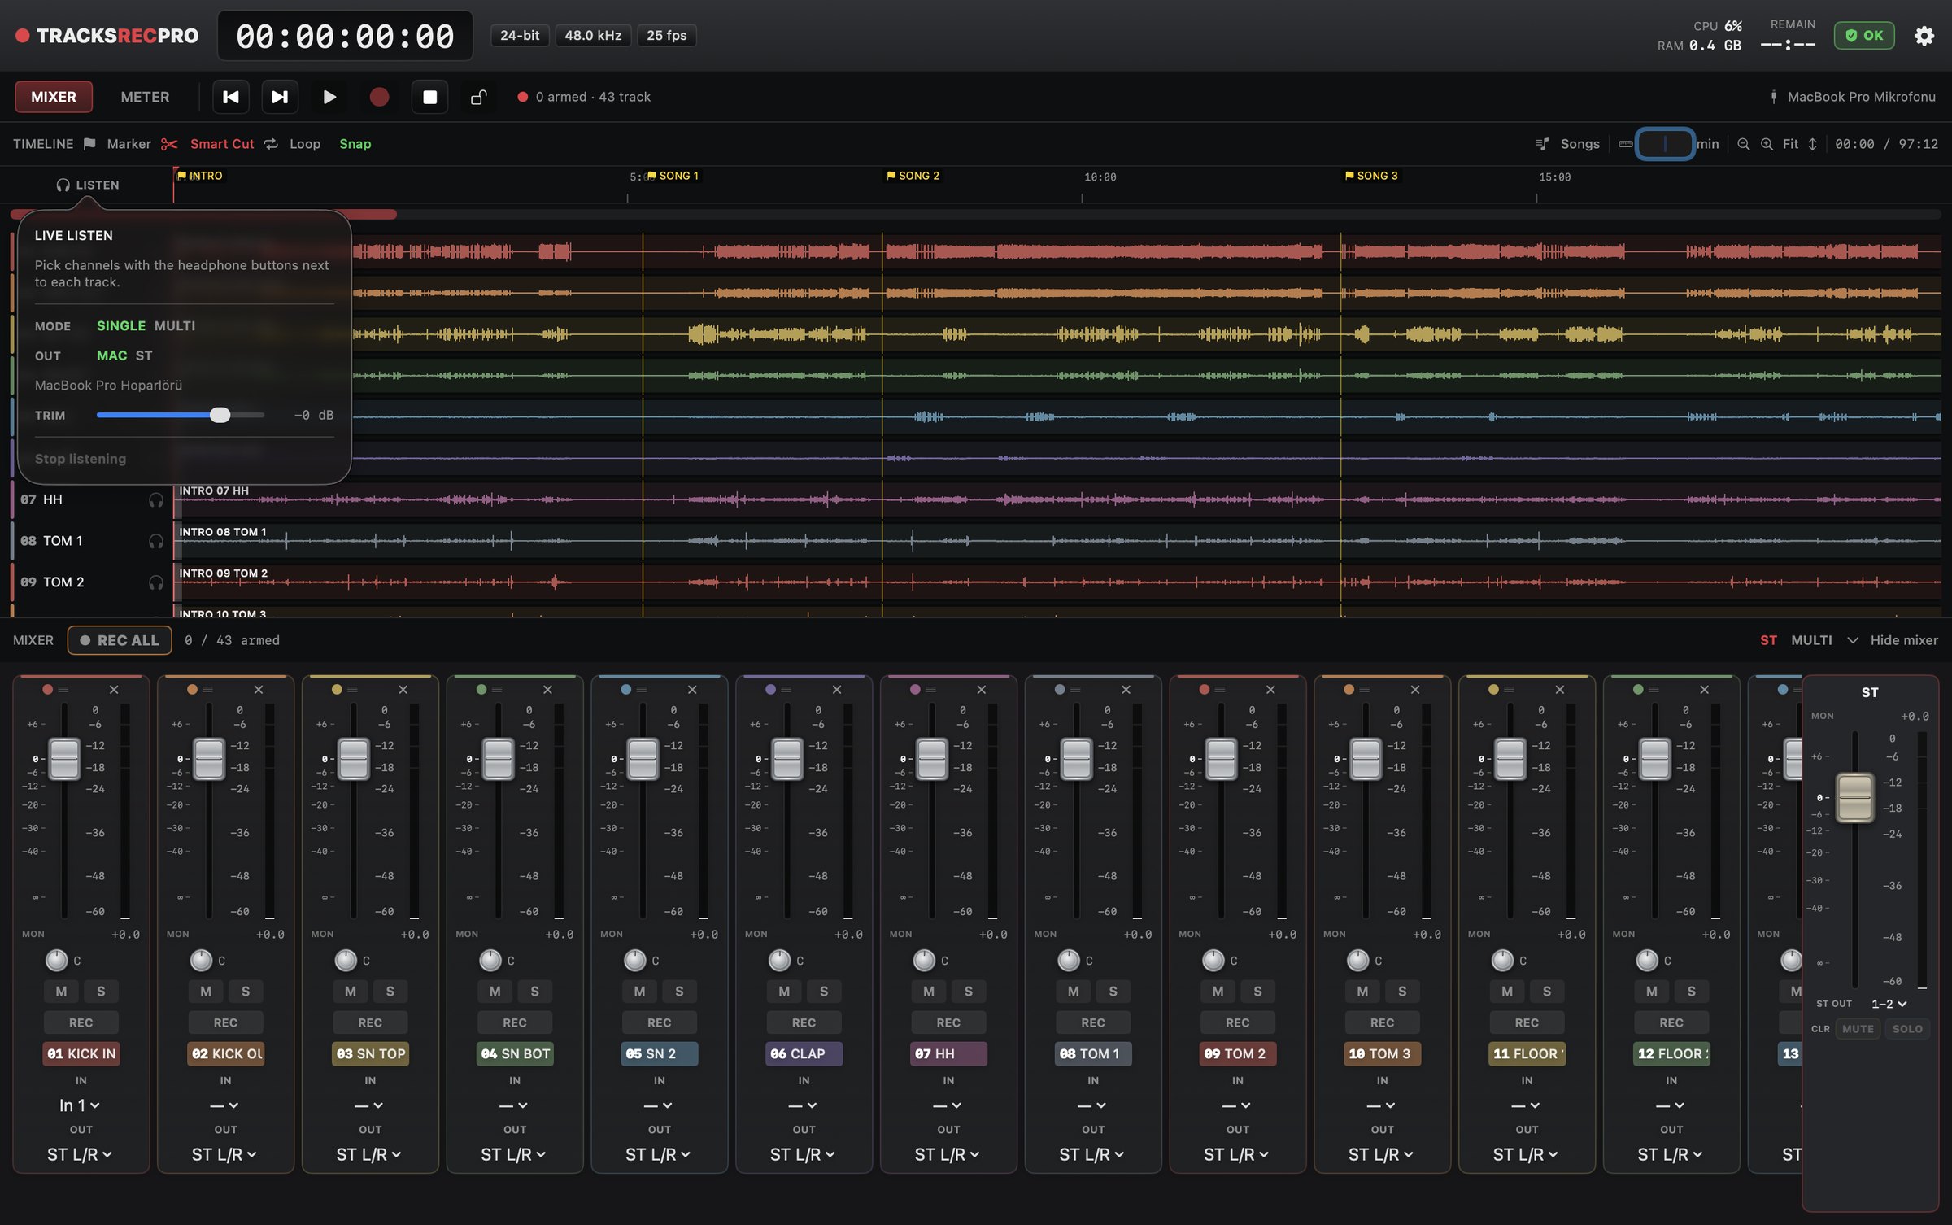Screen dimensions: 1952x1225
Task: Switch to the METER tab
Action: (145, 97)
